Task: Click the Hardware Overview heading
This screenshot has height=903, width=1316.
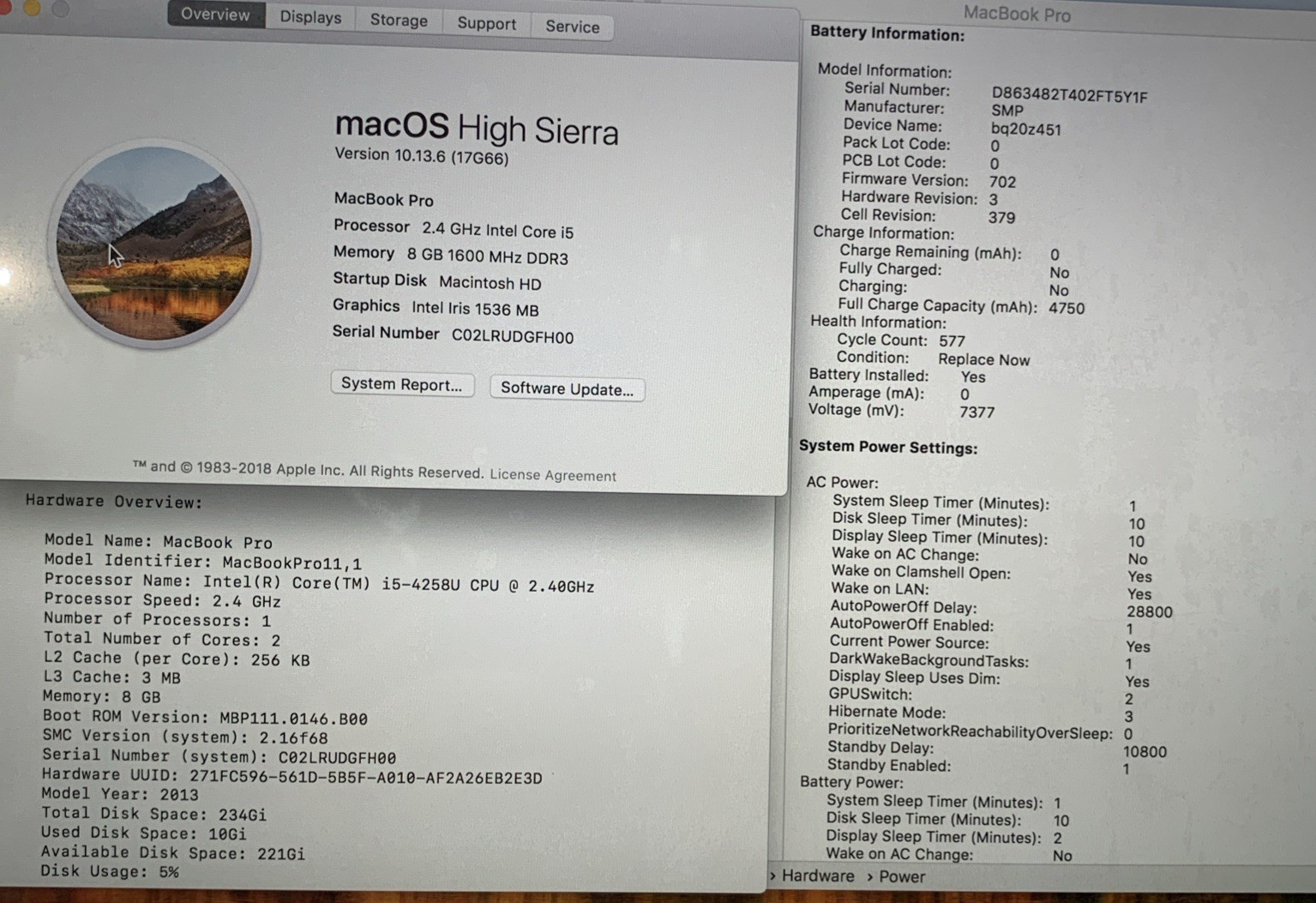Action: [x=114, y=502]
